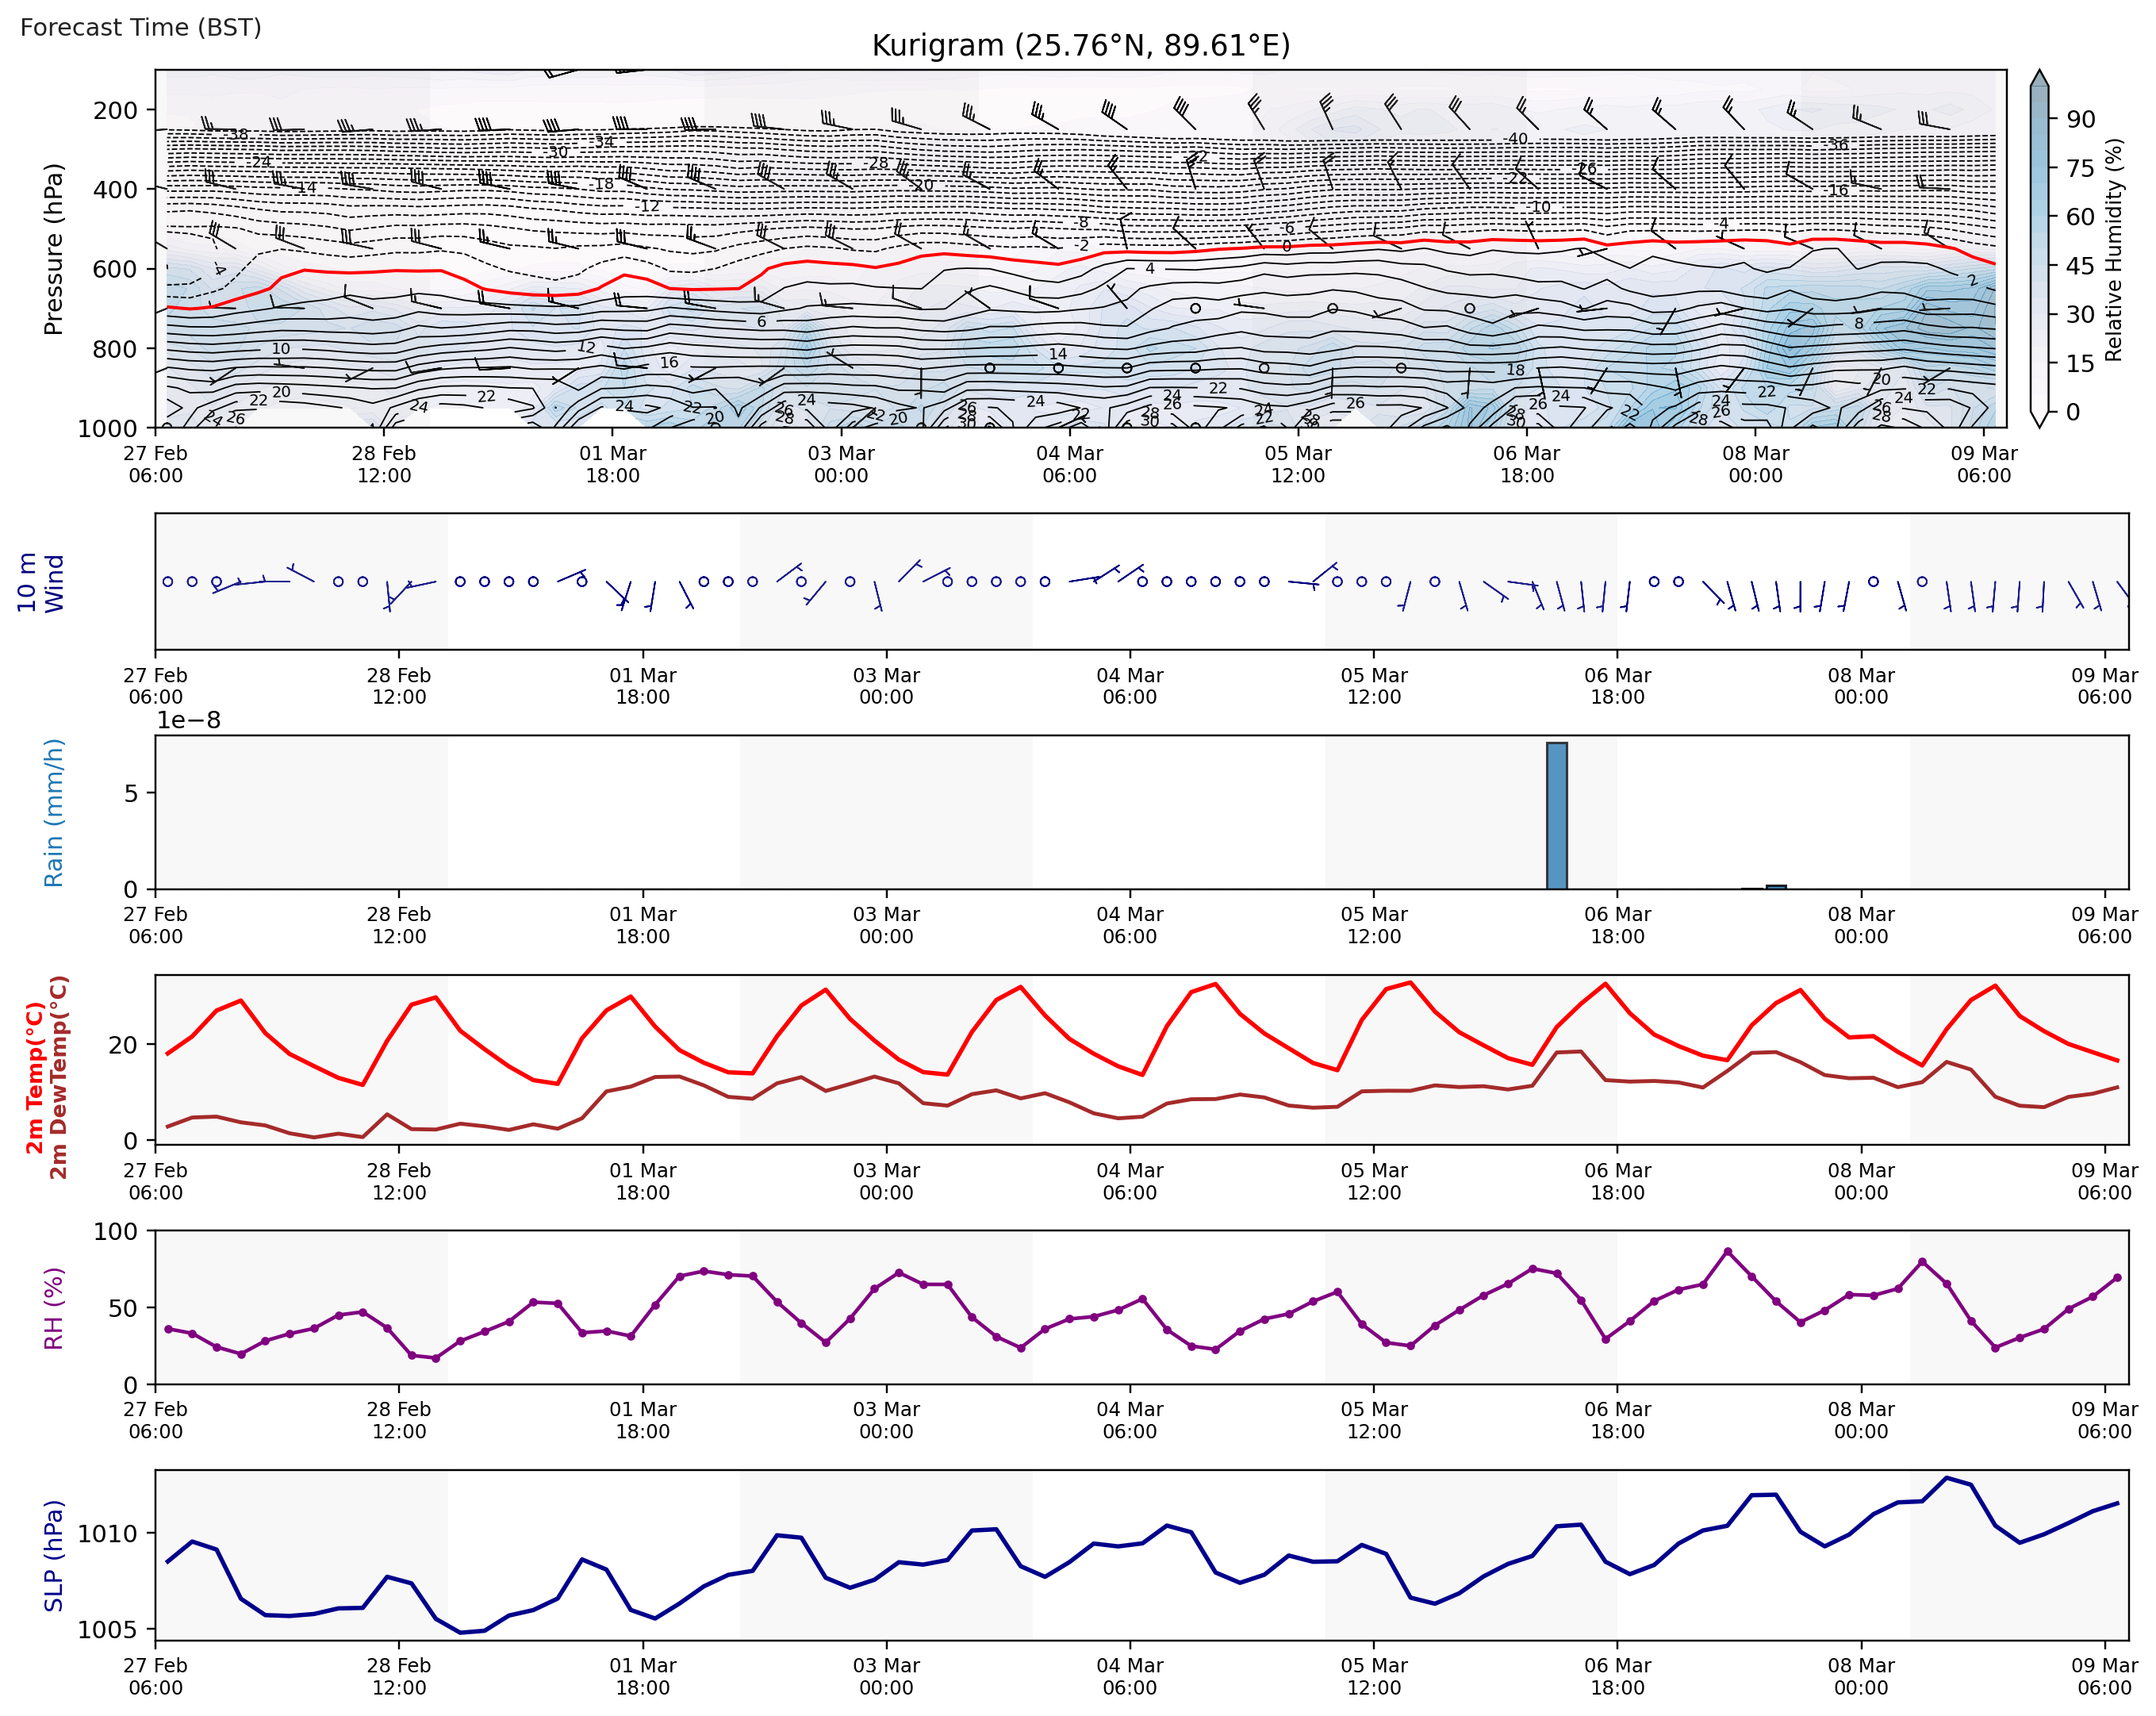Click the Rain (mm/h) axis label
The height and width of the screenshot is (1716, 2156).
(53, 812)
